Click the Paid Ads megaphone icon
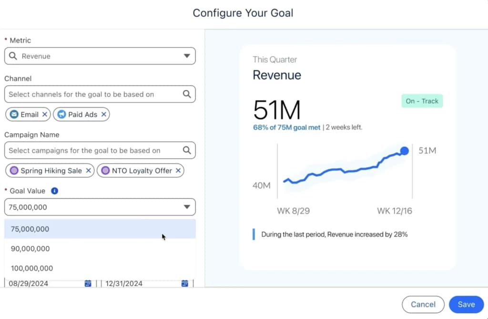 tap(61, 114)
